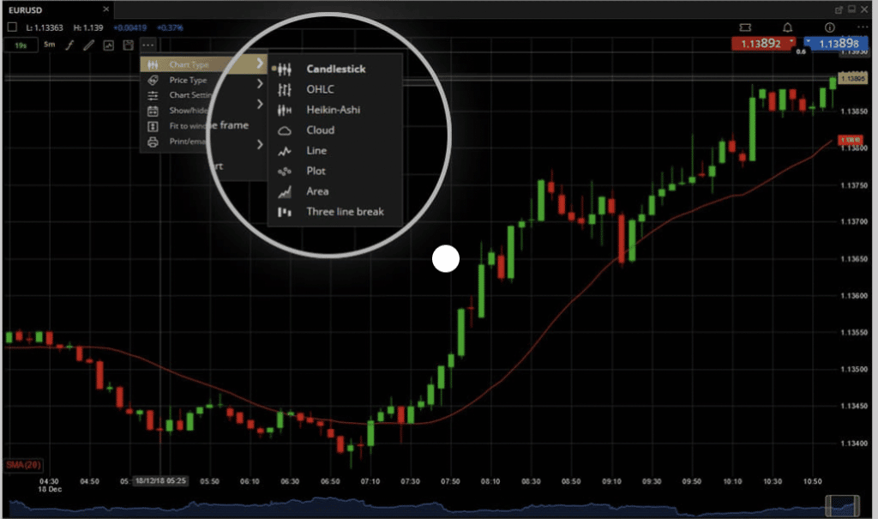Open the notifications bell
Screen dimensions: 878x519
tap(787, 27)
